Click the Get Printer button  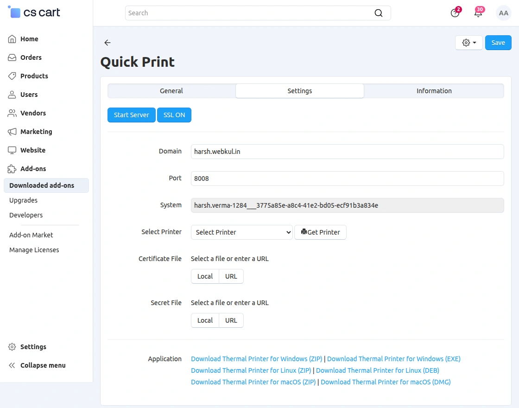pyautogui.click(x=320, y=232)
